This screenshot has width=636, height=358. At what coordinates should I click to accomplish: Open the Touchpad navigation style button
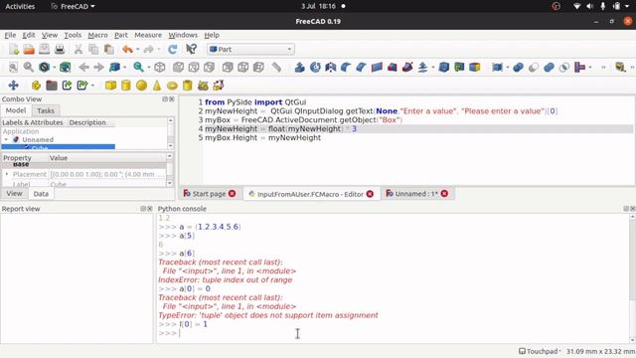pyautogui.click(x=540, y=351)
